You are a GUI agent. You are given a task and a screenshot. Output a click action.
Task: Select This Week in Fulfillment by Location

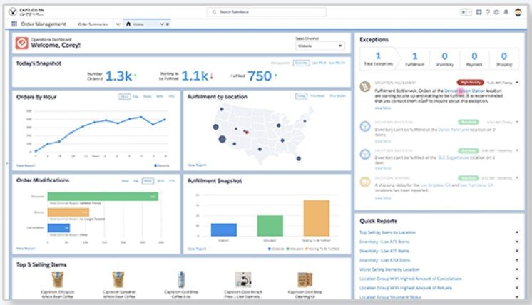(317, 96)
